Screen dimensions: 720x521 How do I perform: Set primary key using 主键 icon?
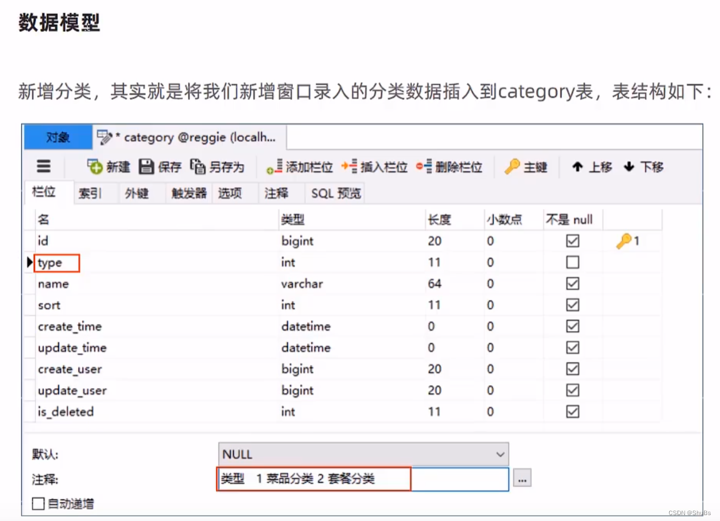coord(526,167)
